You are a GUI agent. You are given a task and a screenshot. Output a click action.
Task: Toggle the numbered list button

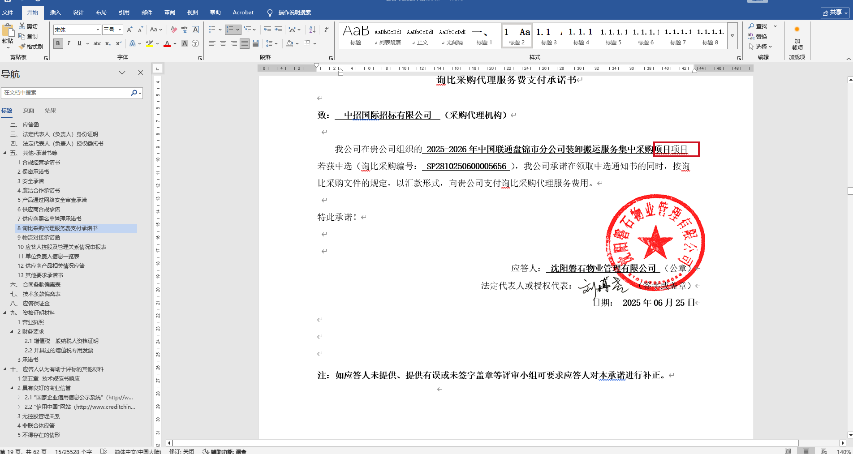pyautogui.click(x=230, y=30)
